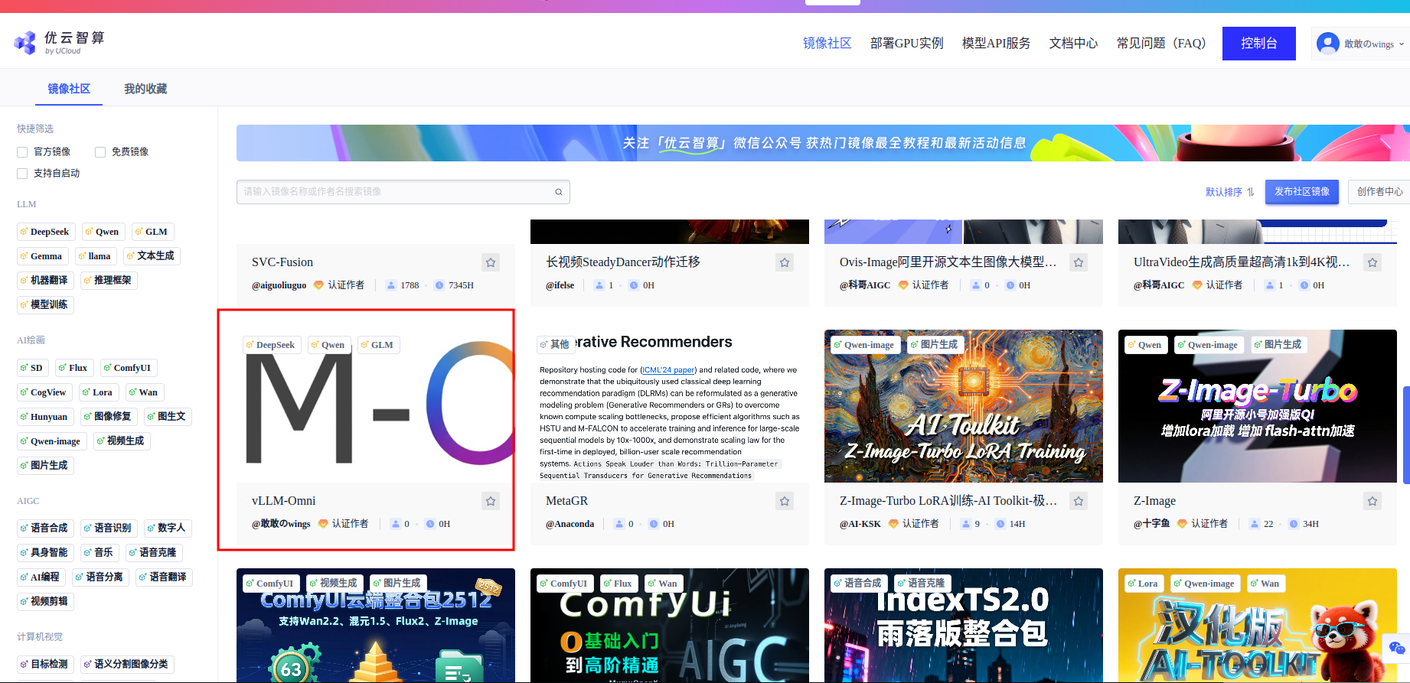This screenshot has height=683, width=1410.
Task: Focus the image search input field
Action: point(403,192)
